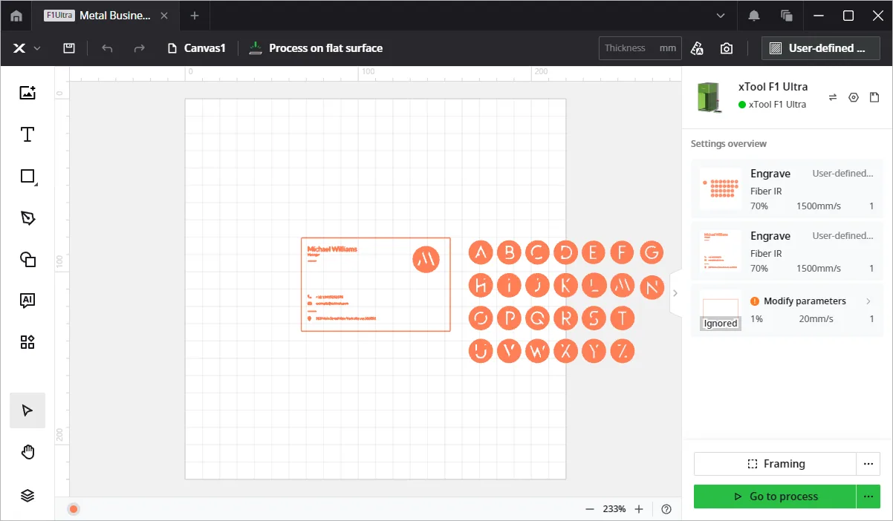
Task: Click the red recording indicator dot
Action: [74, 508]
